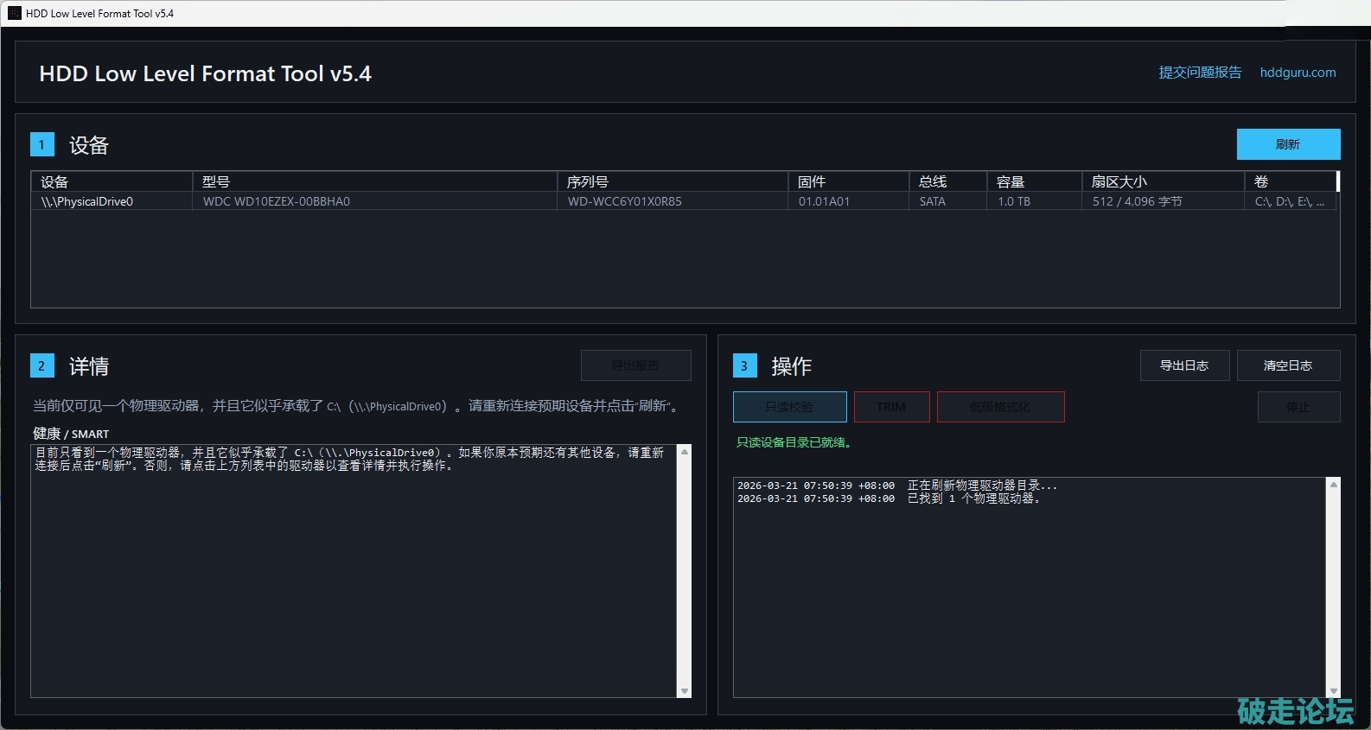The image size is (1371, 730).
Task: Open the 提交问题报告 link
Action: (x=1200, y=73)
